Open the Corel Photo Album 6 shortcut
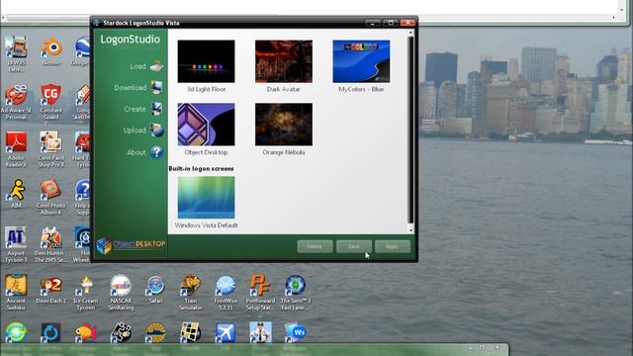The image size is (633, 356). (50, 197)
